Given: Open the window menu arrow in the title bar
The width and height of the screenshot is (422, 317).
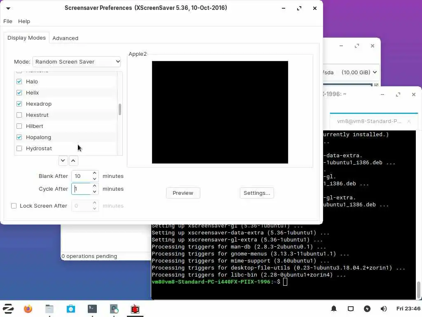Looking at the screenshot, I should (8, 8).
